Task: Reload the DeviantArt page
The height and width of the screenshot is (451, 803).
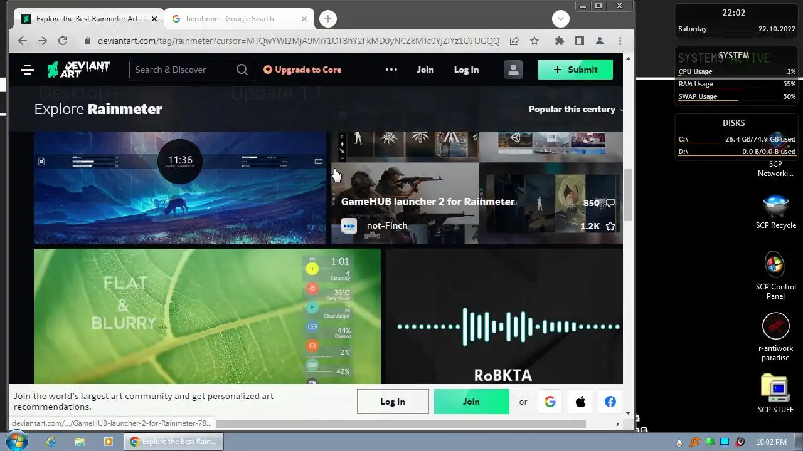Action: click(62, 41)
